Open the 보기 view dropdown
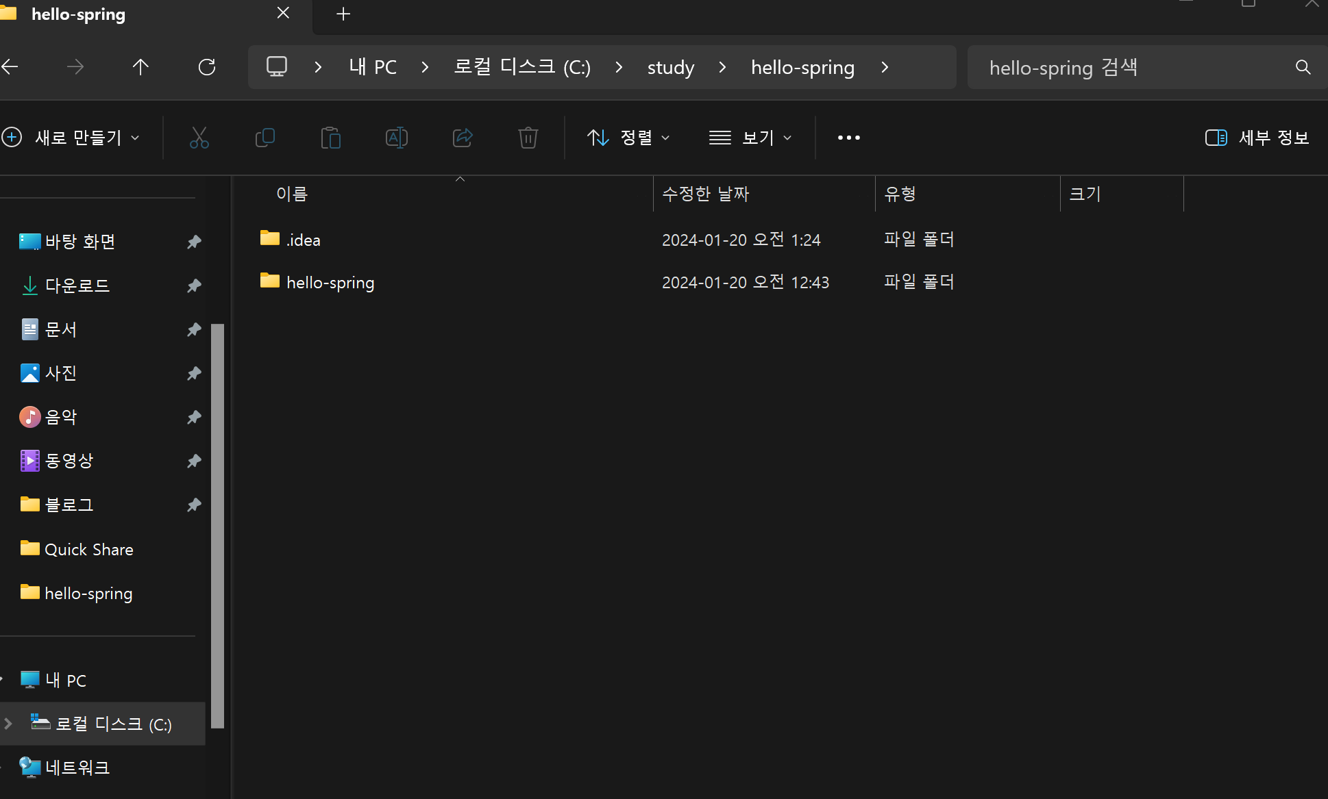Screen dimensions: 1328x799 pos(750,138)
